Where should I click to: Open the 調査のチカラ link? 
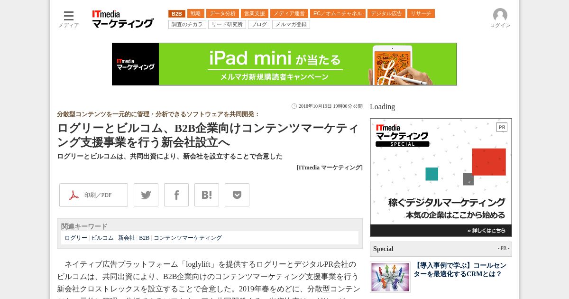click(x=187, y=25)
